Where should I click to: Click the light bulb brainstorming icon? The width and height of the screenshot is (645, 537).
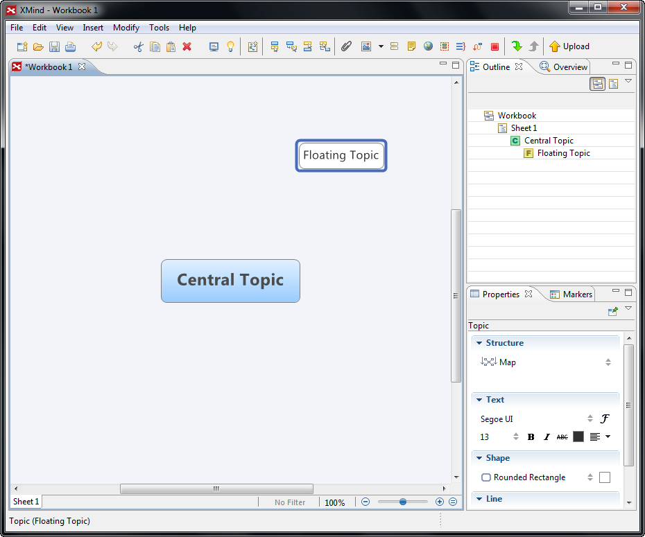pos(231,46)
